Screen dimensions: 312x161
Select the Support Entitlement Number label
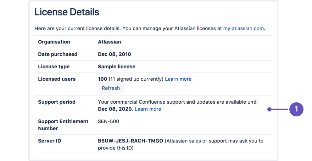pyautogui.click(x=63, y=125)
